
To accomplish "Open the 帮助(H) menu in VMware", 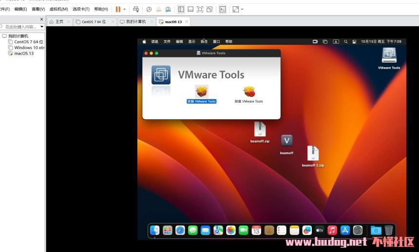I will (101, 9).
